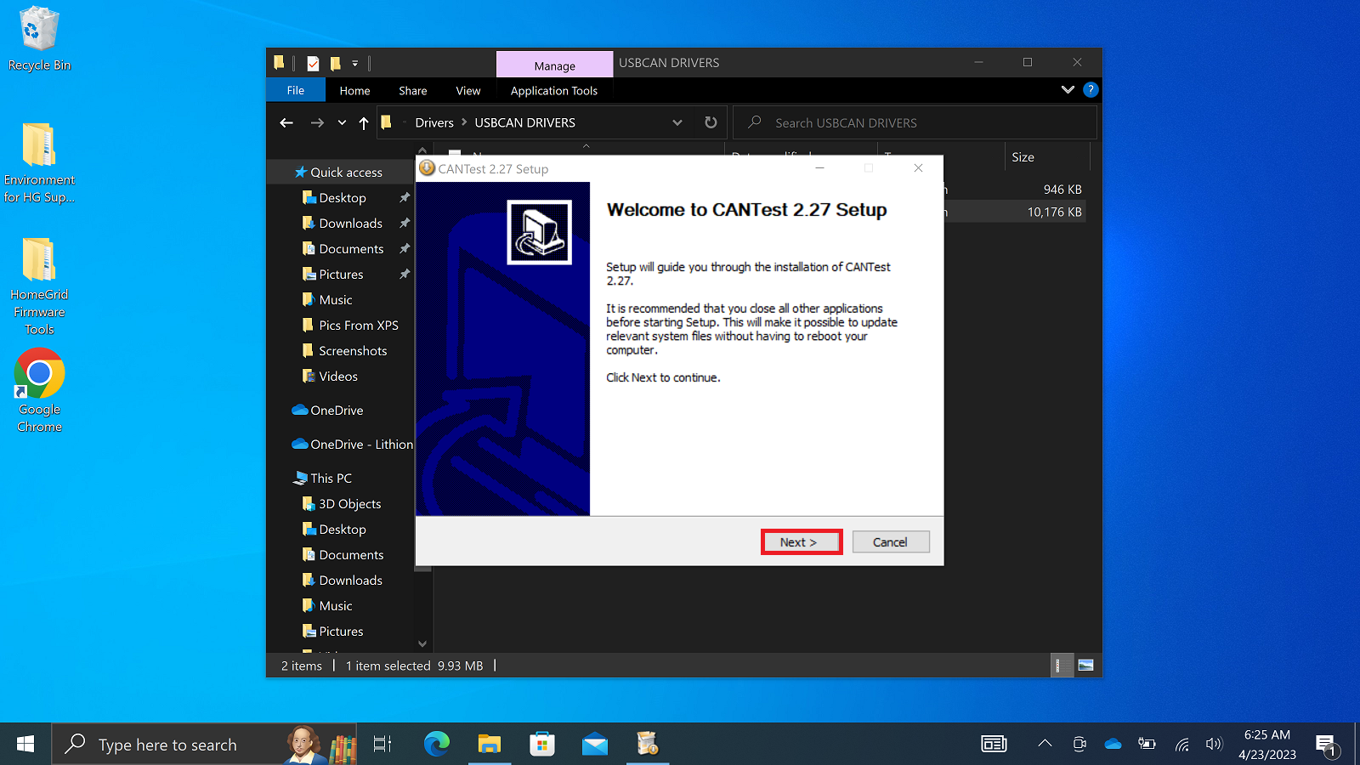The width and height of the screenshot is (1360, 765).
Task: Close the CANTest Setup dialog
Action: tap(918, 168)
